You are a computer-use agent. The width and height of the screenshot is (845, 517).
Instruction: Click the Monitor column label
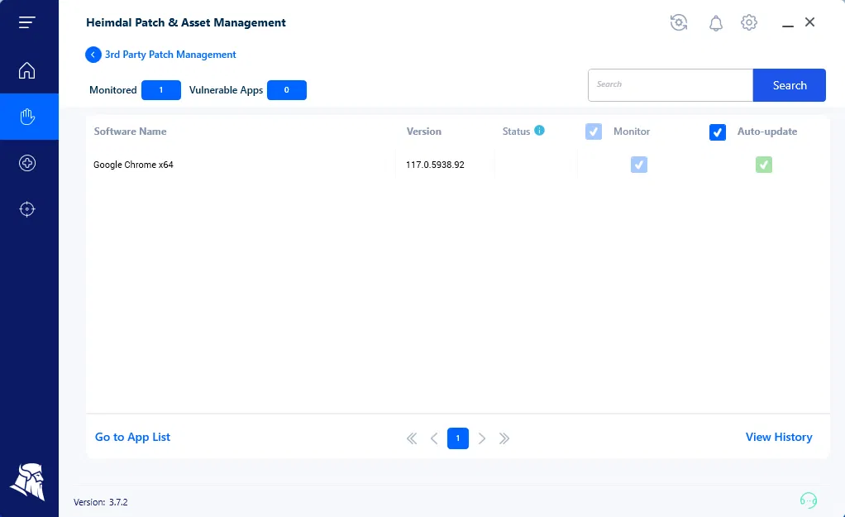click(632, 132)
